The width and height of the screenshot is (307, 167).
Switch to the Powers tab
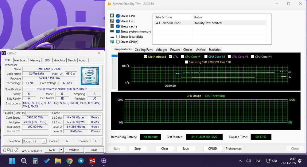tap(175, 50)
